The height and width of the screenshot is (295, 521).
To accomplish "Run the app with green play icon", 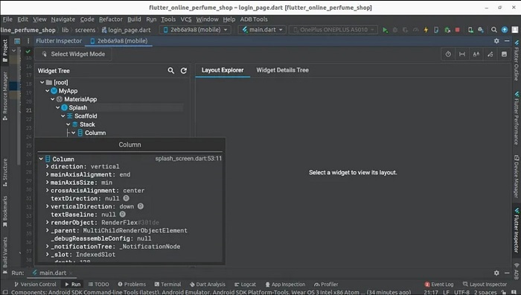I will (x=385, y=30).
